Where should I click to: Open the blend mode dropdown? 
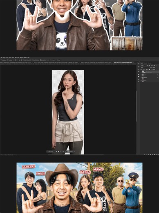(145, 68)
